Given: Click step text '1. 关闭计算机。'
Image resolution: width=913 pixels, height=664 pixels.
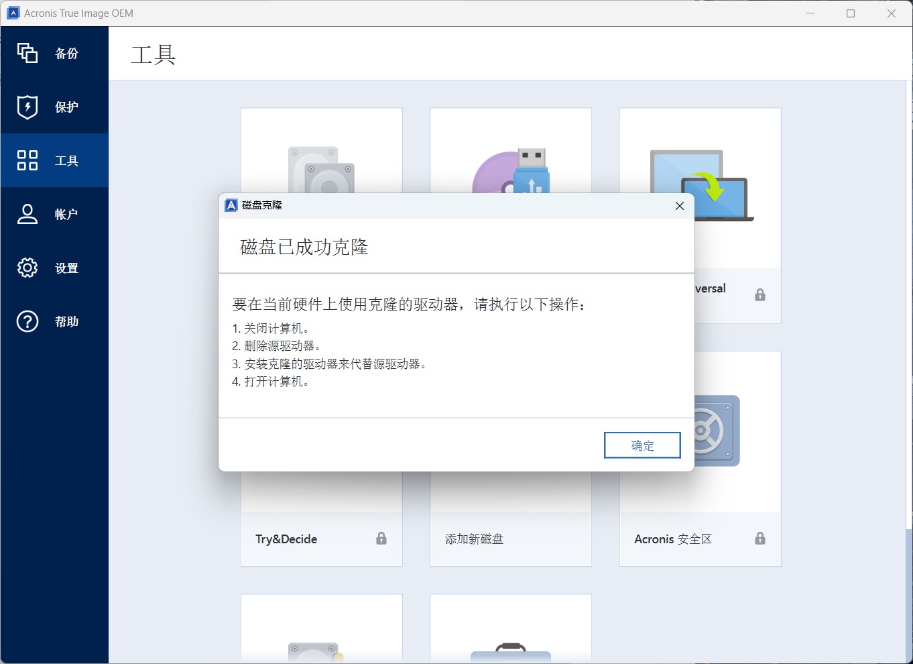Looking at the screenshot, I should (271, 329).
